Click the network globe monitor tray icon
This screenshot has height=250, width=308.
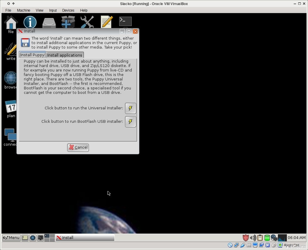[x=274, y=238]
